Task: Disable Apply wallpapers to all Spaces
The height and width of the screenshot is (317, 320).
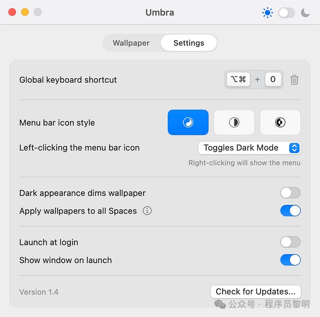Action: [x=290, y=211]
